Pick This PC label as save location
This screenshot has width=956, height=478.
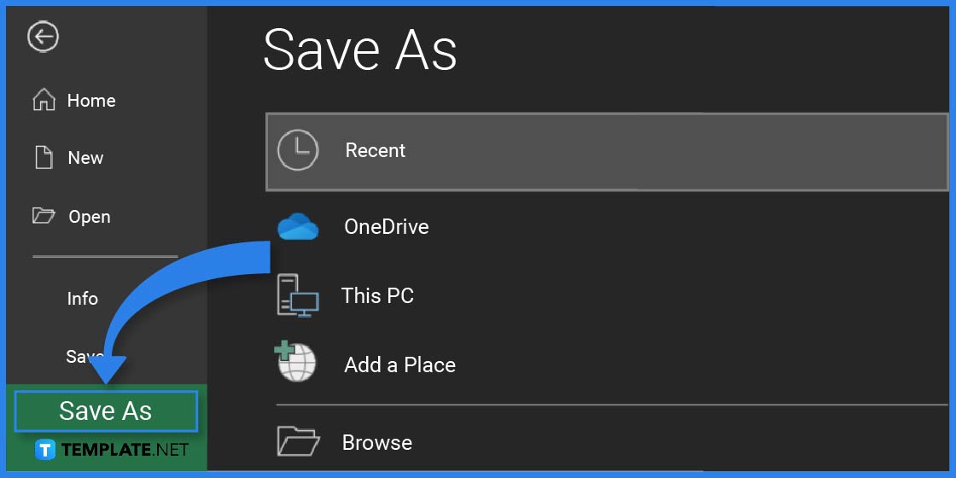[x=377, y=296]
